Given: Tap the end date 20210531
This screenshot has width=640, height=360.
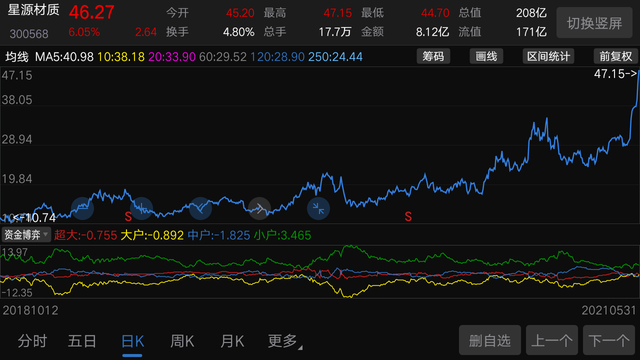Looking at the screenshot, I should (x=609, y=310).
